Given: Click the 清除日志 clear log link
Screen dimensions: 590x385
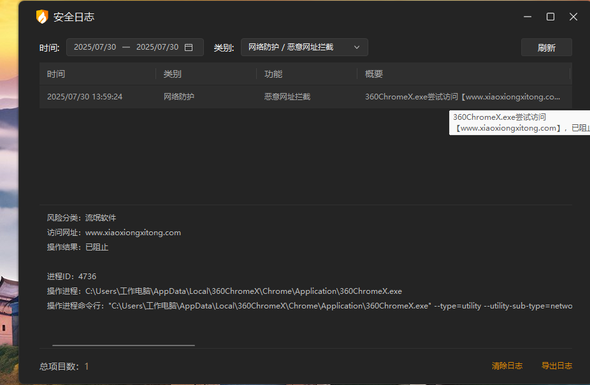Looking at the screenshot, I should pyautogui.click(x=507, y=366).
